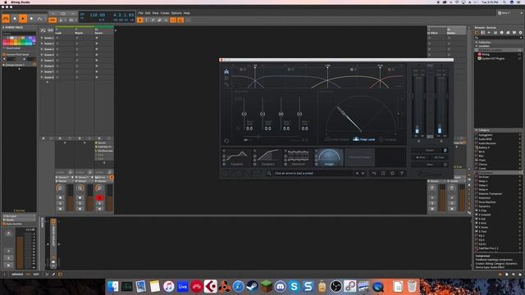
Task: Open the Equalizer module in Ozone
Action: click(237, 157)
